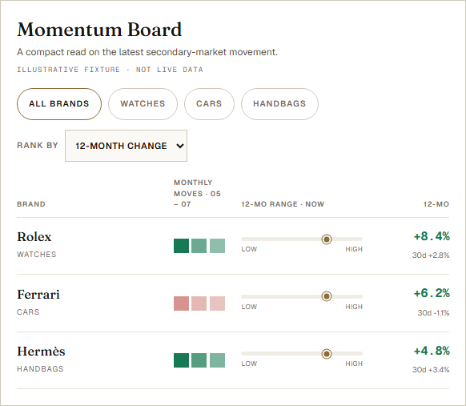Click Ferrari's +6.2% value
This screenshot has height=406, width=466.
point(432,293)
